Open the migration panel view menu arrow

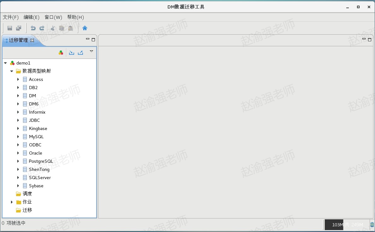[91, 51]
